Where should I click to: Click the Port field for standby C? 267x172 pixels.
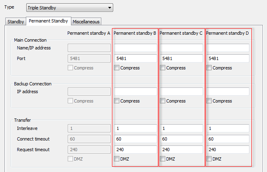(181, 58)
